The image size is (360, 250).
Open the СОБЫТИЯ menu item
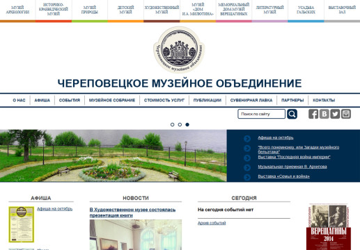pos(70,100)
